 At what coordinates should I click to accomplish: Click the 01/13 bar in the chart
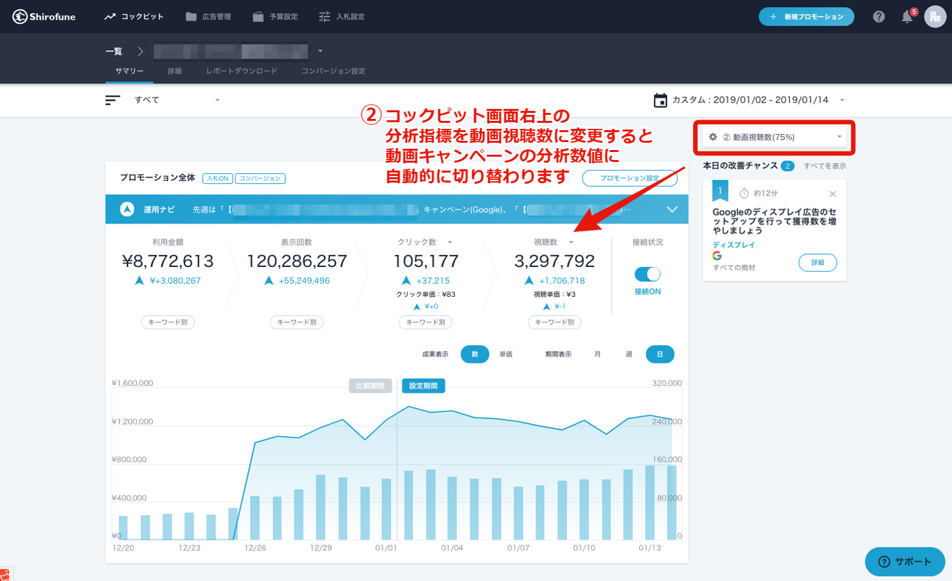coord(650,502)
